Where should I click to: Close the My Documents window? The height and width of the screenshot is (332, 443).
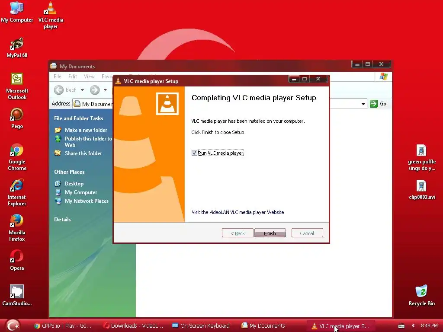pos(382,64)
